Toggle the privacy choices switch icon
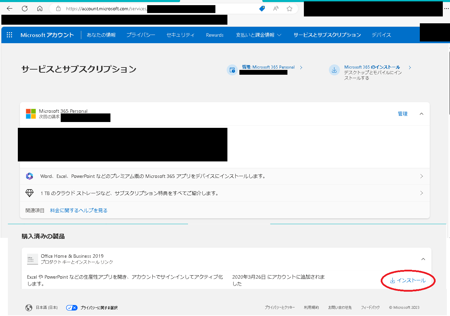 pyautogui.click(x=72, y=308)
